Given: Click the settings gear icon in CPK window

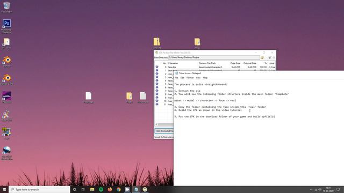Looking at the screenshot, I should [270, 57].
